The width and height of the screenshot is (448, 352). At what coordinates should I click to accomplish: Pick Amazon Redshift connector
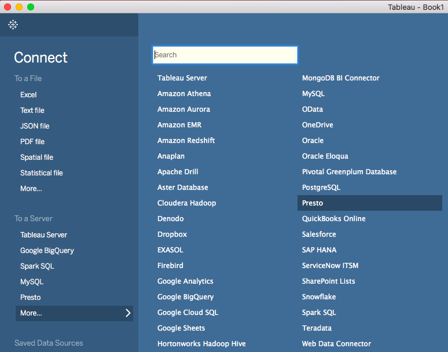point(186,141)
